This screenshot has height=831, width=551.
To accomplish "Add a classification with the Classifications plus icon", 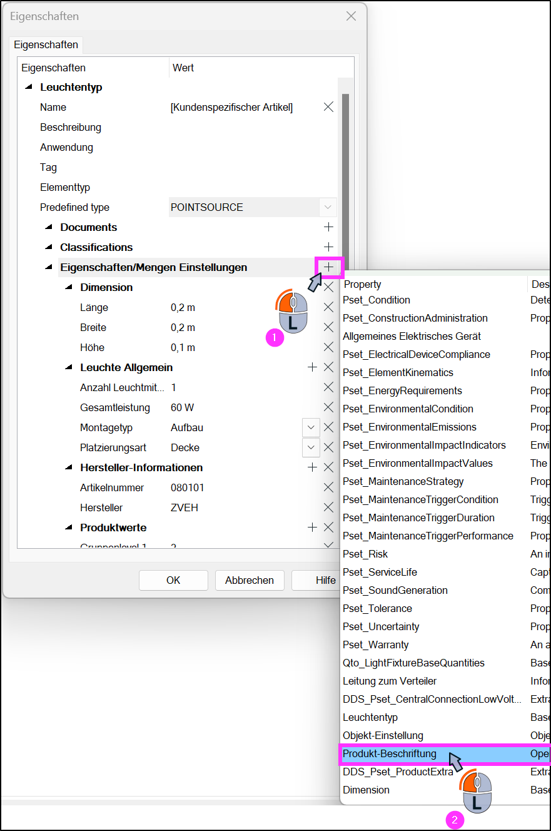I will pos(328,247).
